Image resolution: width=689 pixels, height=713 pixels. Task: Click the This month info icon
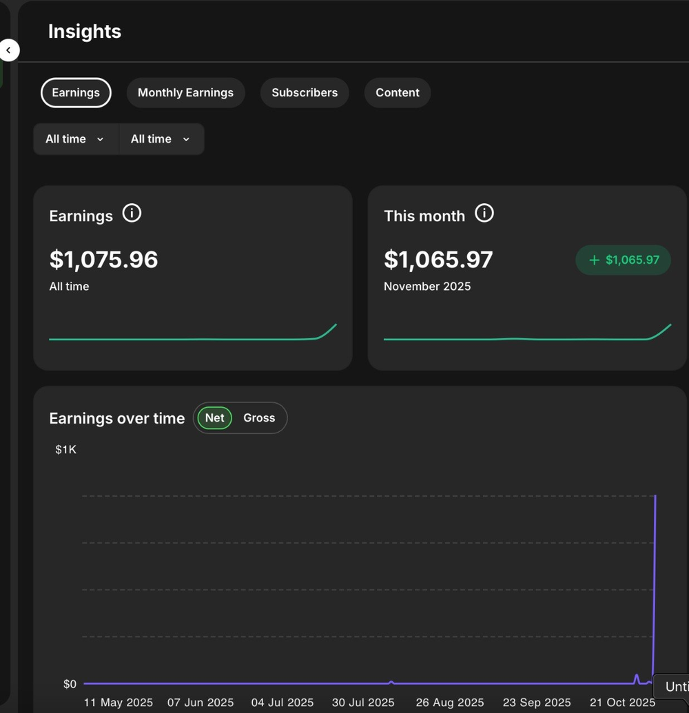pos(484,213)
